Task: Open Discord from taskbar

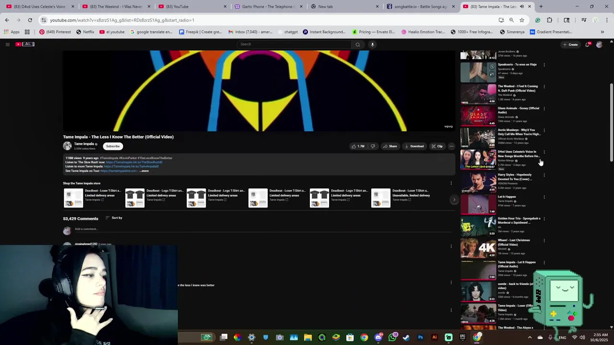Action: (x=378, y=337)
